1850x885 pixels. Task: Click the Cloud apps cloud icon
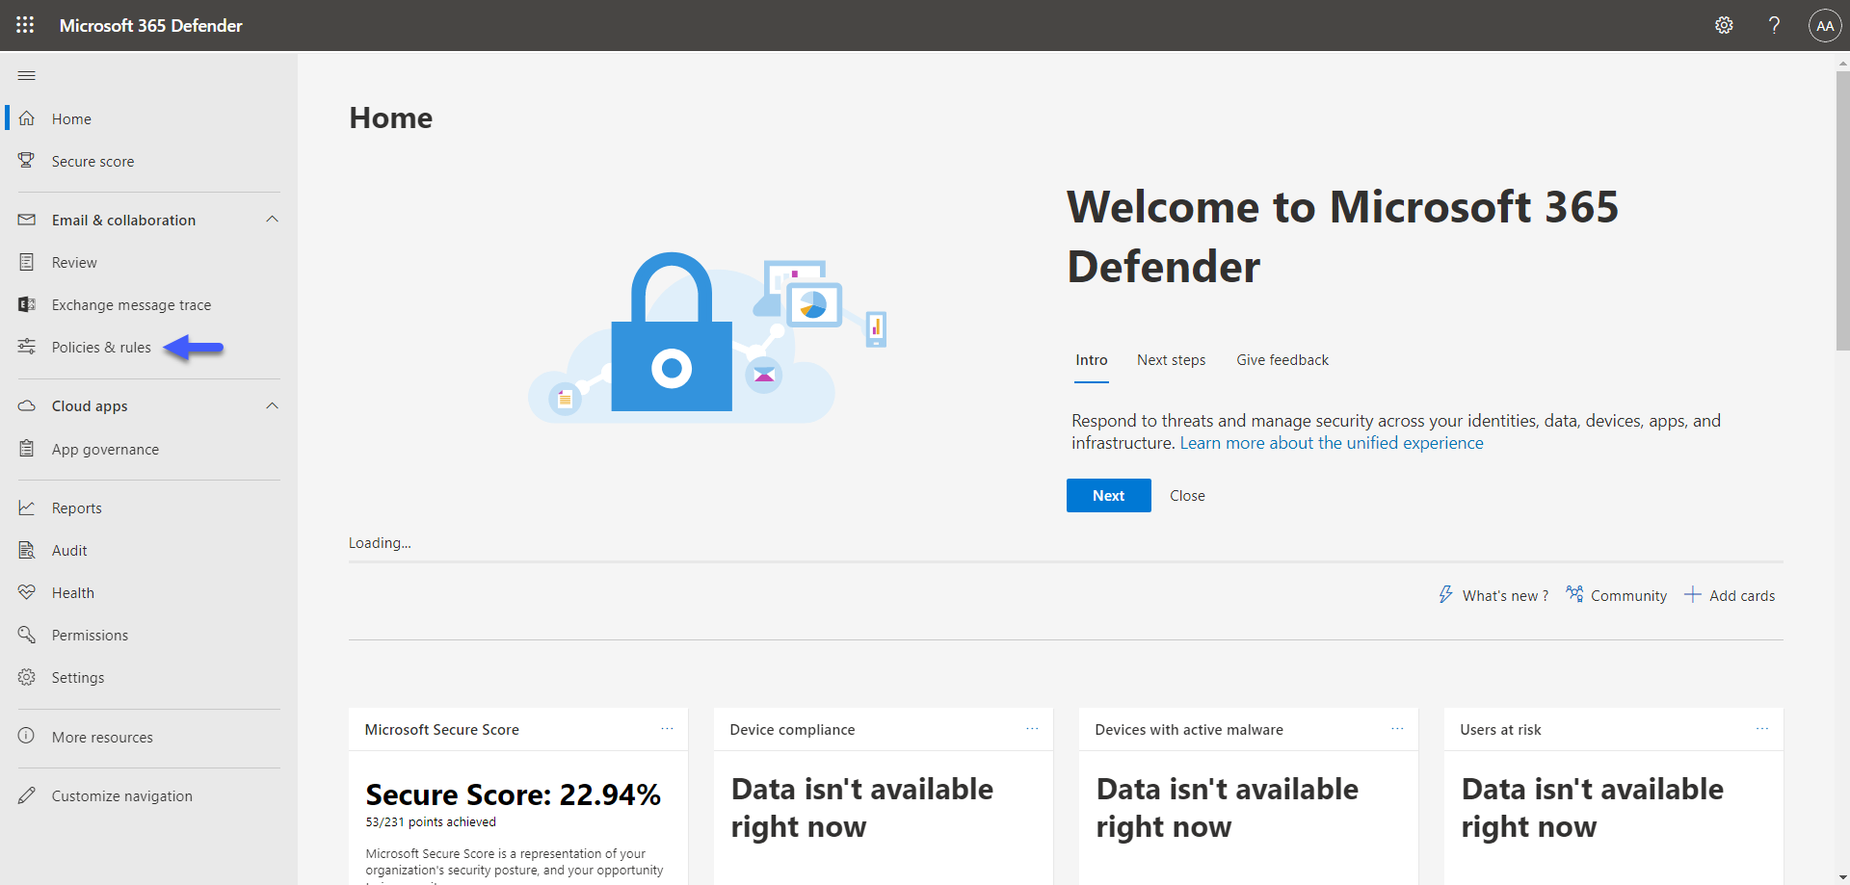27,405
